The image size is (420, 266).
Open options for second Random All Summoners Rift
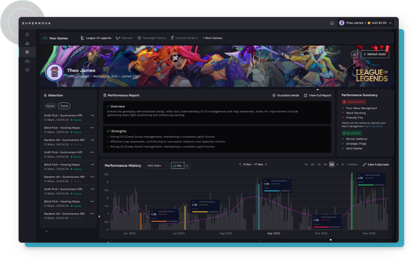pos(92,177)
